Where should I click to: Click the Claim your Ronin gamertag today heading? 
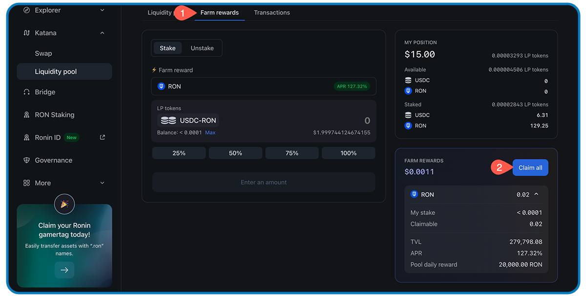(64, 230)
